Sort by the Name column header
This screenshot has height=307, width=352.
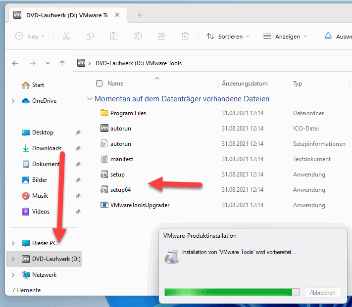(115, 84)
